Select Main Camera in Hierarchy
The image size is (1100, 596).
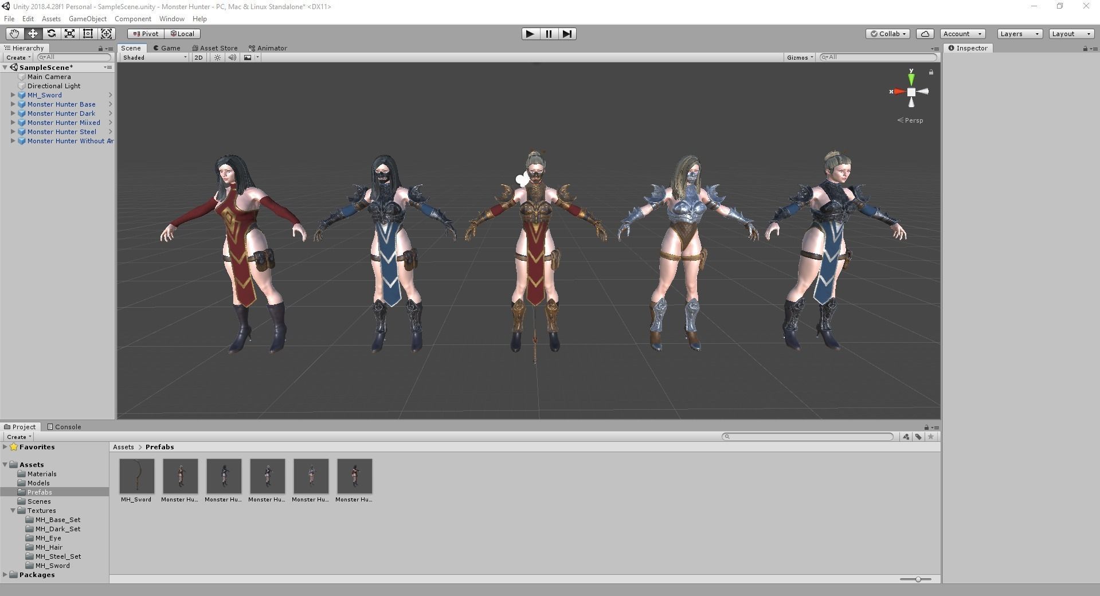click(x=49, y=77)
